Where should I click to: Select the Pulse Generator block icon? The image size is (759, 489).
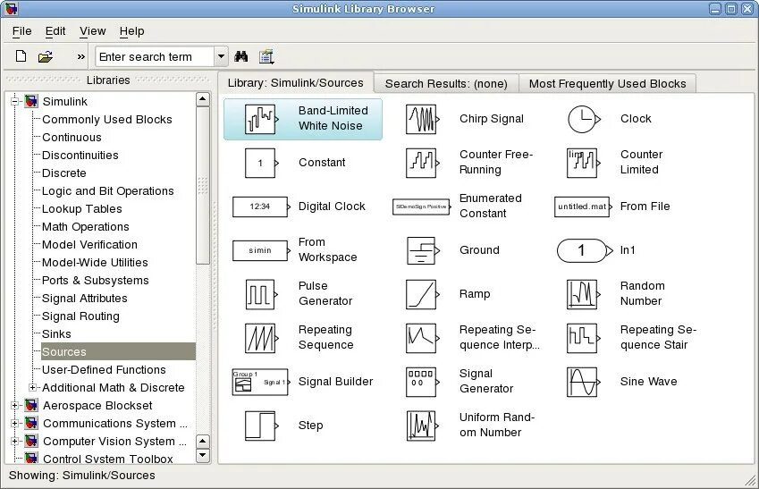tap(262, 294)
